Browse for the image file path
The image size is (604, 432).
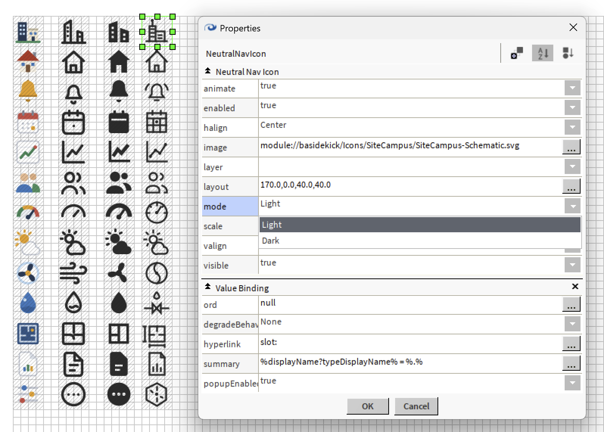[571, 147]
